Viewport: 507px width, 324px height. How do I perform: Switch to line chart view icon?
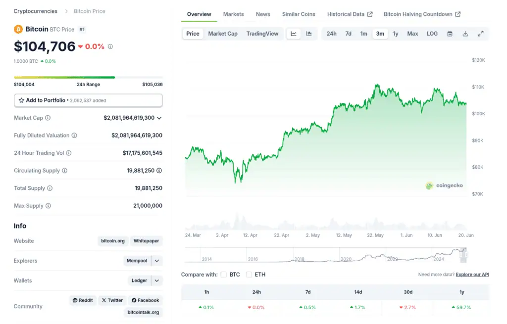coord(294,34)
